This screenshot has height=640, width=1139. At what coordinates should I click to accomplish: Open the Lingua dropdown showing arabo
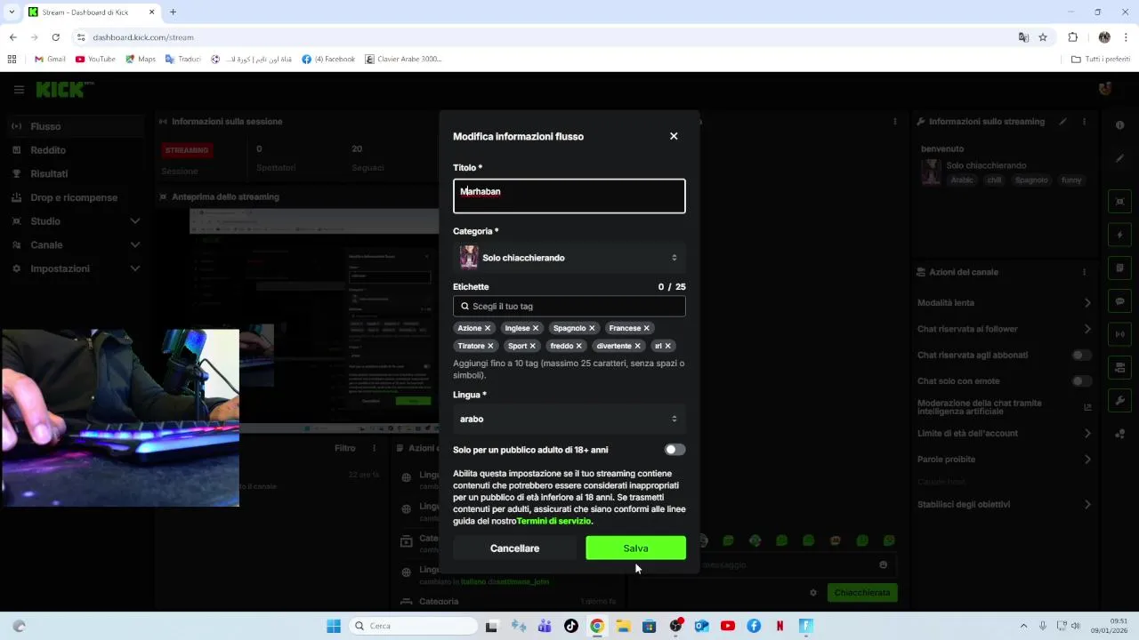[569, 419]
